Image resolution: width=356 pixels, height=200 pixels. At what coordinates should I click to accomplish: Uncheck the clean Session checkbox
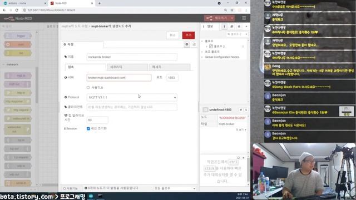(x=88, y=128)
